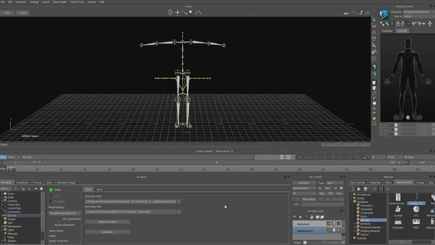The image size is (435, 245).
Task: Expand the left-hand finger effectors on figure
Action: 387,82
